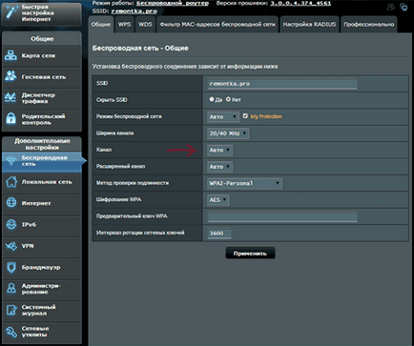Open the Сетевые утилиты wrench icon
This screenshot has height=346, width=414.
[11, 332]
